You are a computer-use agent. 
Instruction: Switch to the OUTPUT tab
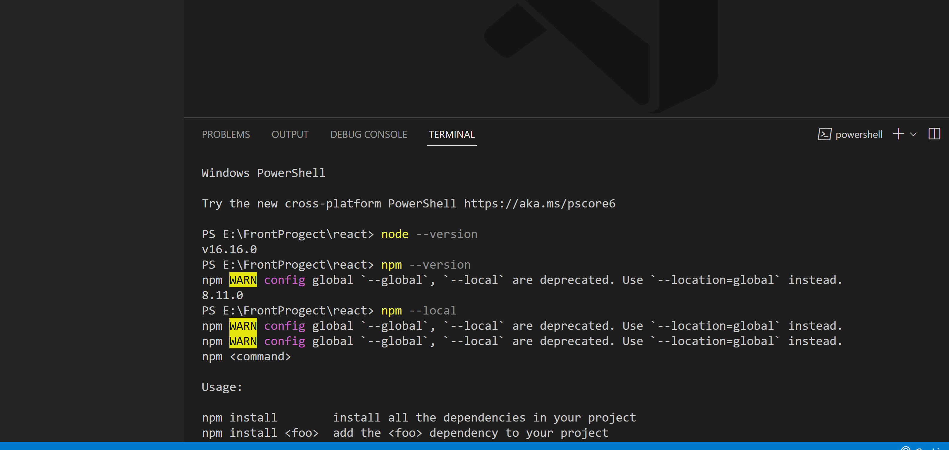point(290,134)
